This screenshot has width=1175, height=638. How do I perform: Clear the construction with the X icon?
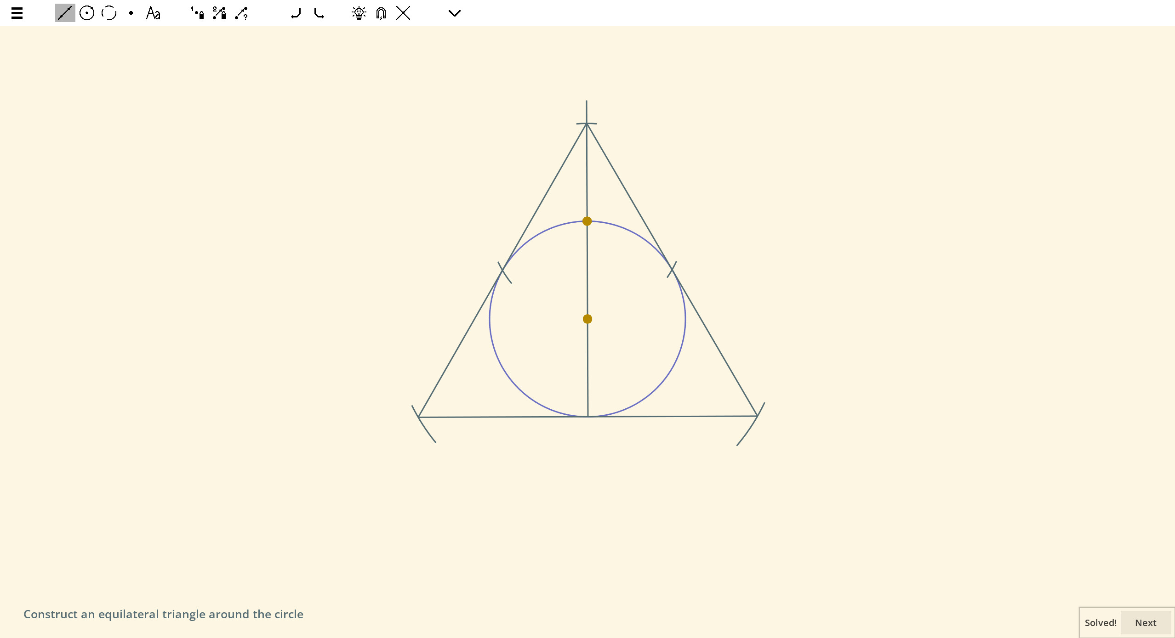(x=402, y=13)
